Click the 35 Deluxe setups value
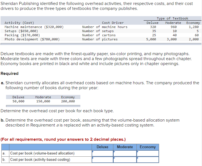Viewport: 202px width, 166px height. pos(154,31)
